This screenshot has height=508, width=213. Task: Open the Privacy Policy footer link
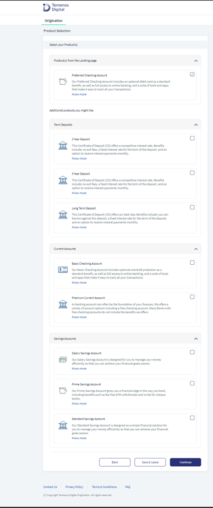(x=74, y=487)
